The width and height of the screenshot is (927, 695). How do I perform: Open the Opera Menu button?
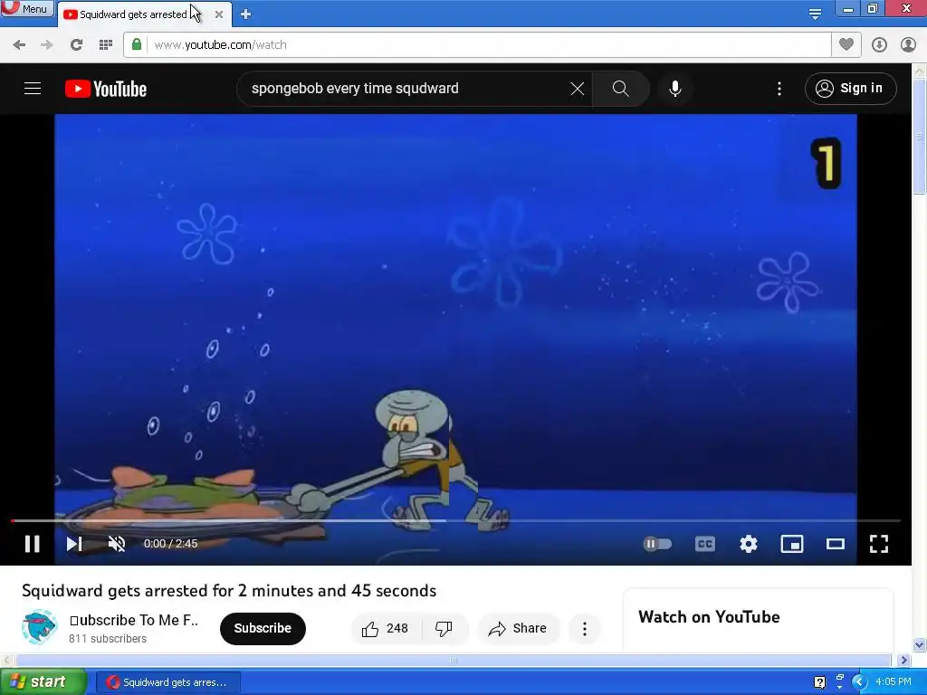(x=26, y=8)
